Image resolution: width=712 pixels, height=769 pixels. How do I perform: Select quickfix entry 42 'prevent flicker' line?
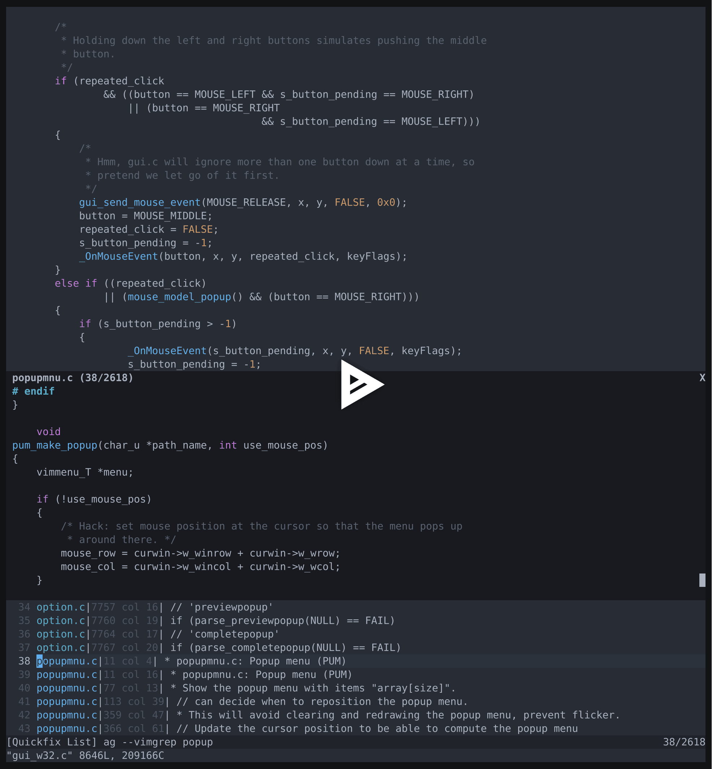(x=356, y=715)
